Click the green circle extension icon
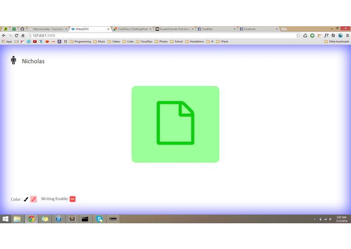The width and height of the screenshot is (351, 249). pyautogui.click(x=312, y=35)
